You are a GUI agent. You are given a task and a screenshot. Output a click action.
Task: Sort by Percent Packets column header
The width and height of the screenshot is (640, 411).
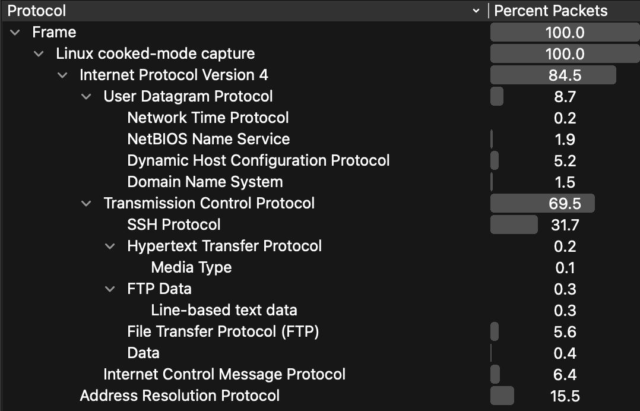pos(551,11)
